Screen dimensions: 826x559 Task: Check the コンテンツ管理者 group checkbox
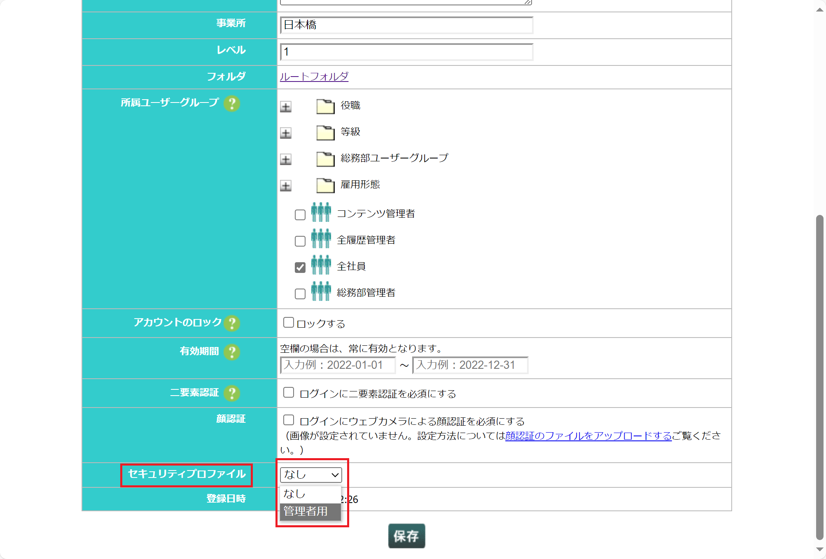300,214
